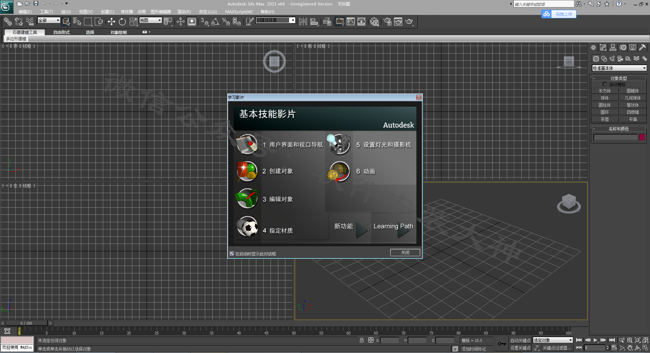Click the 关闭 button in dialog
The image size is (650, 353).
tap(405, 253)
